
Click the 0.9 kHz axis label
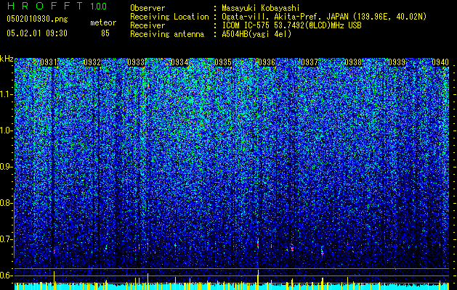pyautogui.click(x=6, y=167)
